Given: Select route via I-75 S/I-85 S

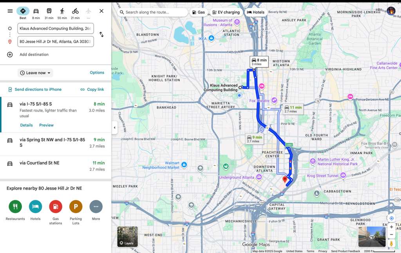Looking at the screenshot, I should pos(56,115).
